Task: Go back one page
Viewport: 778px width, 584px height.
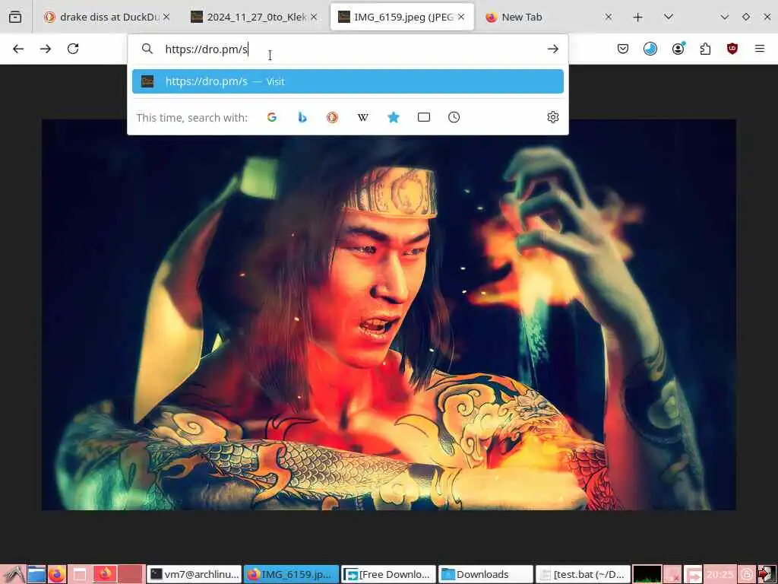Action: 18,49
